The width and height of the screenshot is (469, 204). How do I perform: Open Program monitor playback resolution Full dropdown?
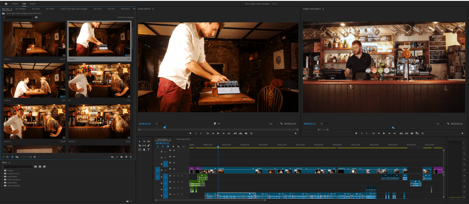click(439, 124)
